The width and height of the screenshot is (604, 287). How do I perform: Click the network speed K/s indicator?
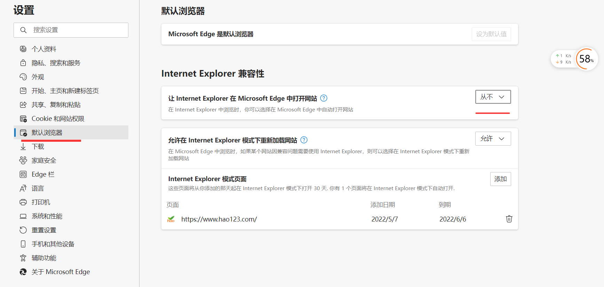pos(563,59)
